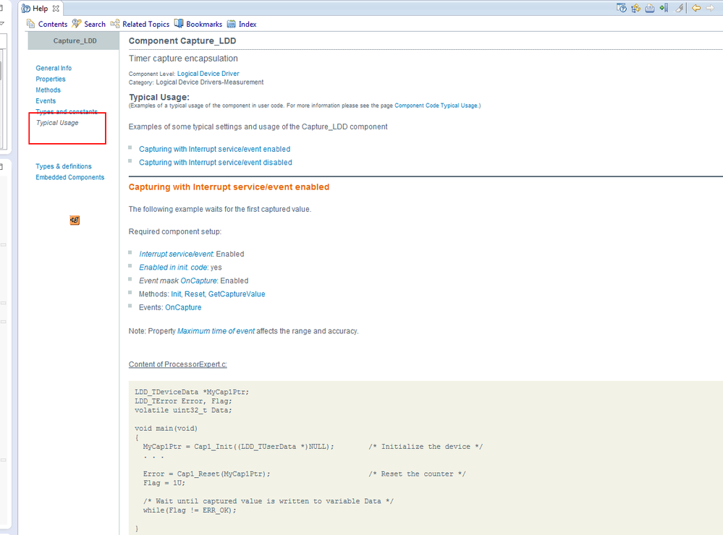Open Reset method link
Viewport: 723px width, 535px height.
[195, 294]
